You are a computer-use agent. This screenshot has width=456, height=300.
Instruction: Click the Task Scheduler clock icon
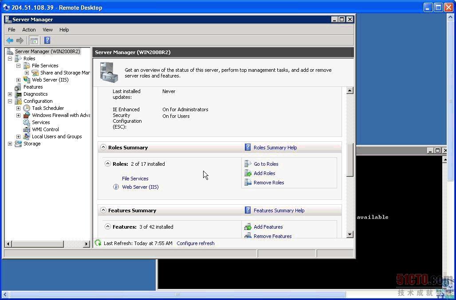27,108
